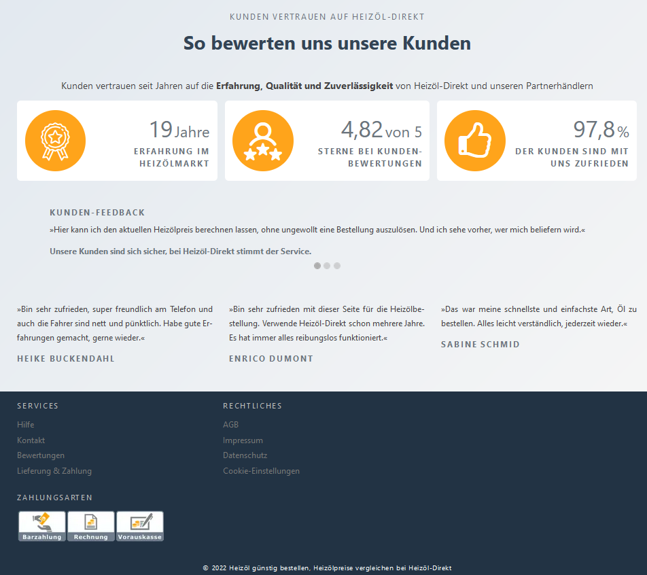Click the 'Services' footer heading

pos(37,406)
